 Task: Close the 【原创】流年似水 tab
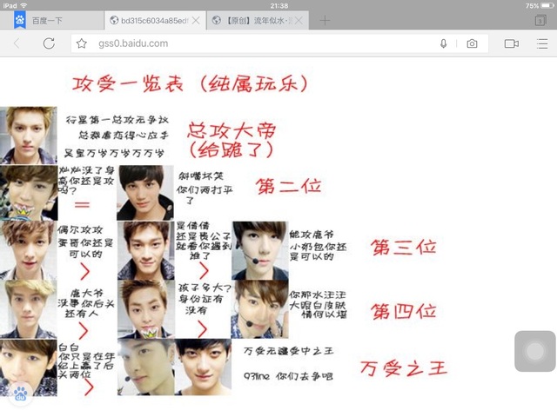pos(299,21)
